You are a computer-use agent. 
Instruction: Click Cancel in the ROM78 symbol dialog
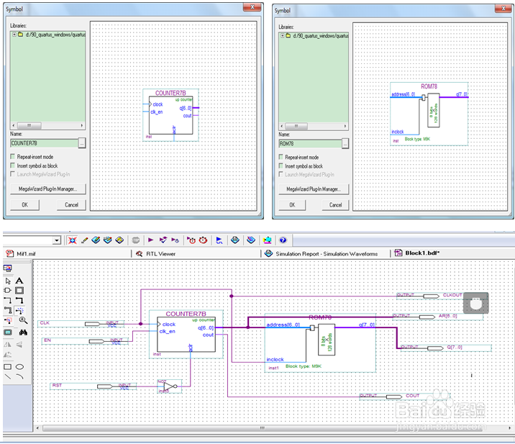pos(335,205)
